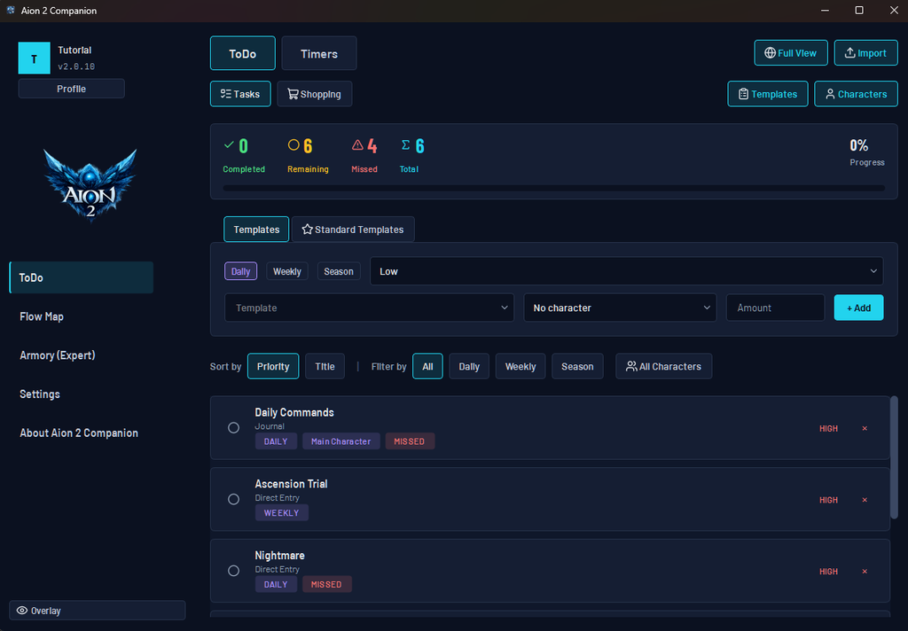908x631 pixels.
Task: Click the Main Character tag
Action: point(341,441)
